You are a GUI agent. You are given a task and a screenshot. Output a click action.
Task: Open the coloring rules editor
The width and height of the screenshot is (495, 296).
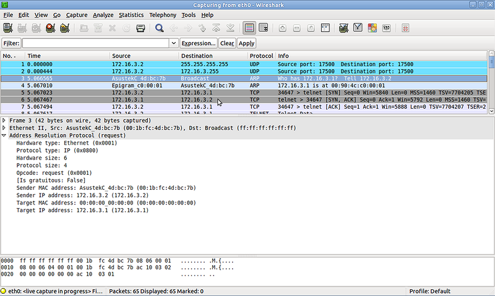(x=372, y=28)
